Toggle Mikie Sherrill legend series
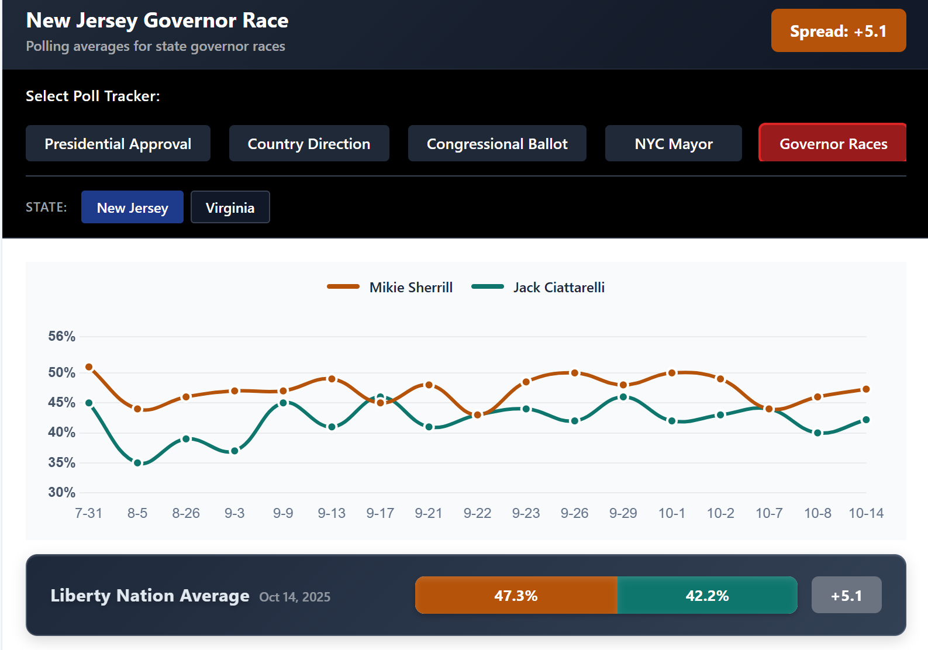 point(390,287)
